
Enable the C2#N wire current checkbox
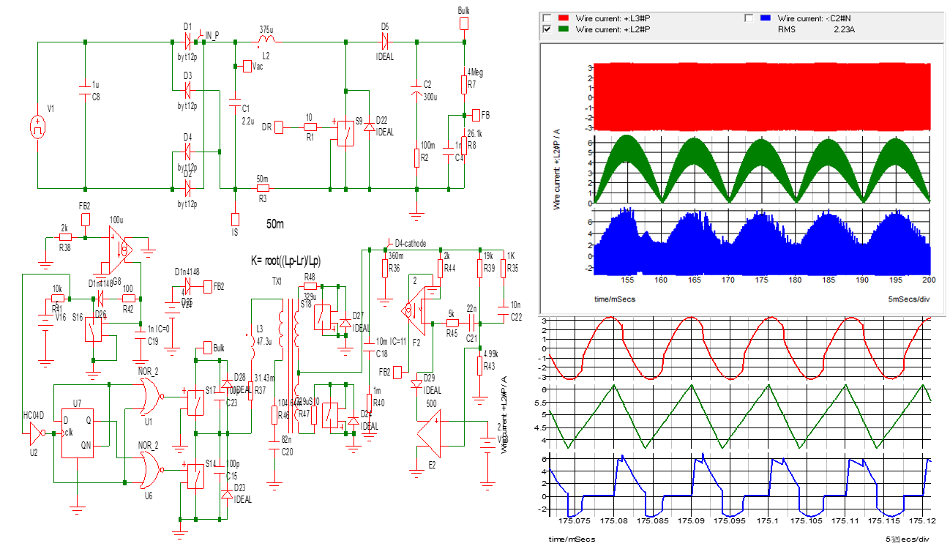click(x=749, y=18)
